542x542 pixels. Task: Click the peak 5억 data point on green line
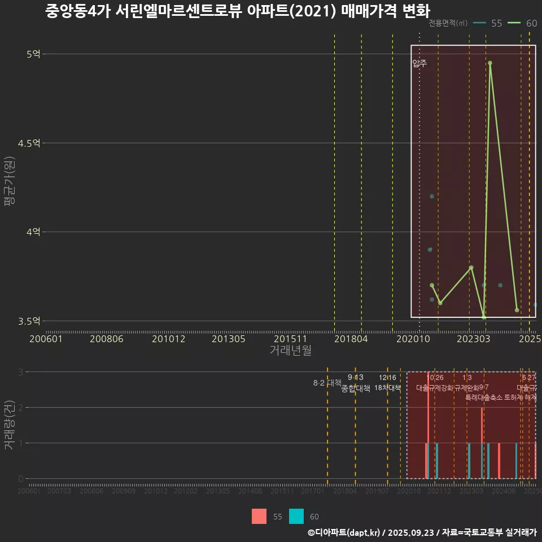tap(490, 63)
